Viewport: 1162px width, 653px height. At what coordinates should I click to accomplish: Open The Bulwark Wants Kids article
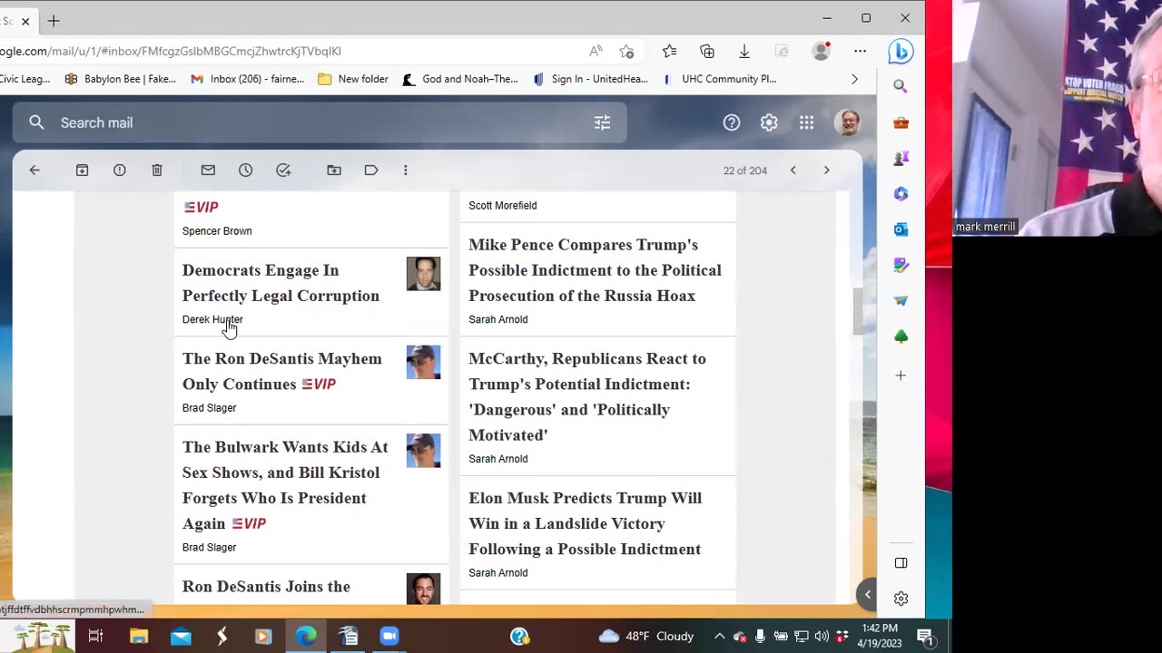285,484
